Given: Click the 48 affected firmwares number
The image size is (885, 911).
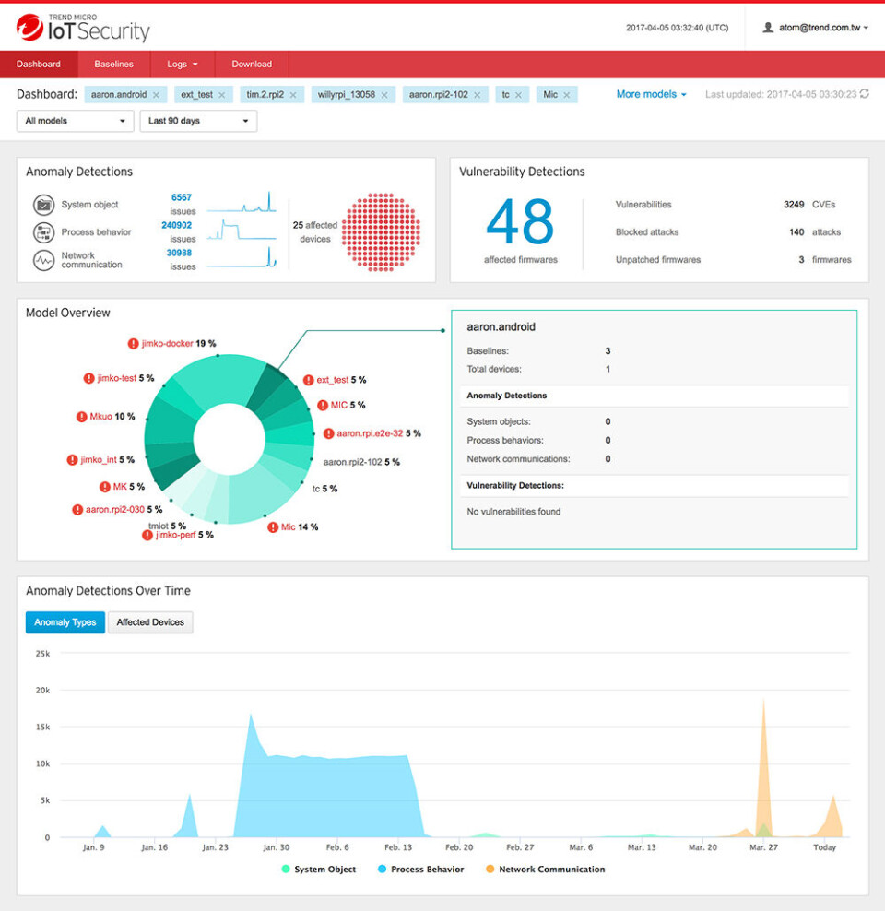Looking at the screenshot, I should pyautogui.click(x=520, y=222).
